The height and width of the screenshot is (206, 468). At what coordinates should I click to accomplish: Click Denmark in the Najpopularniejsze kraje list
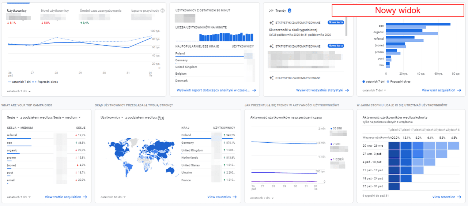[x=181, y=80]
